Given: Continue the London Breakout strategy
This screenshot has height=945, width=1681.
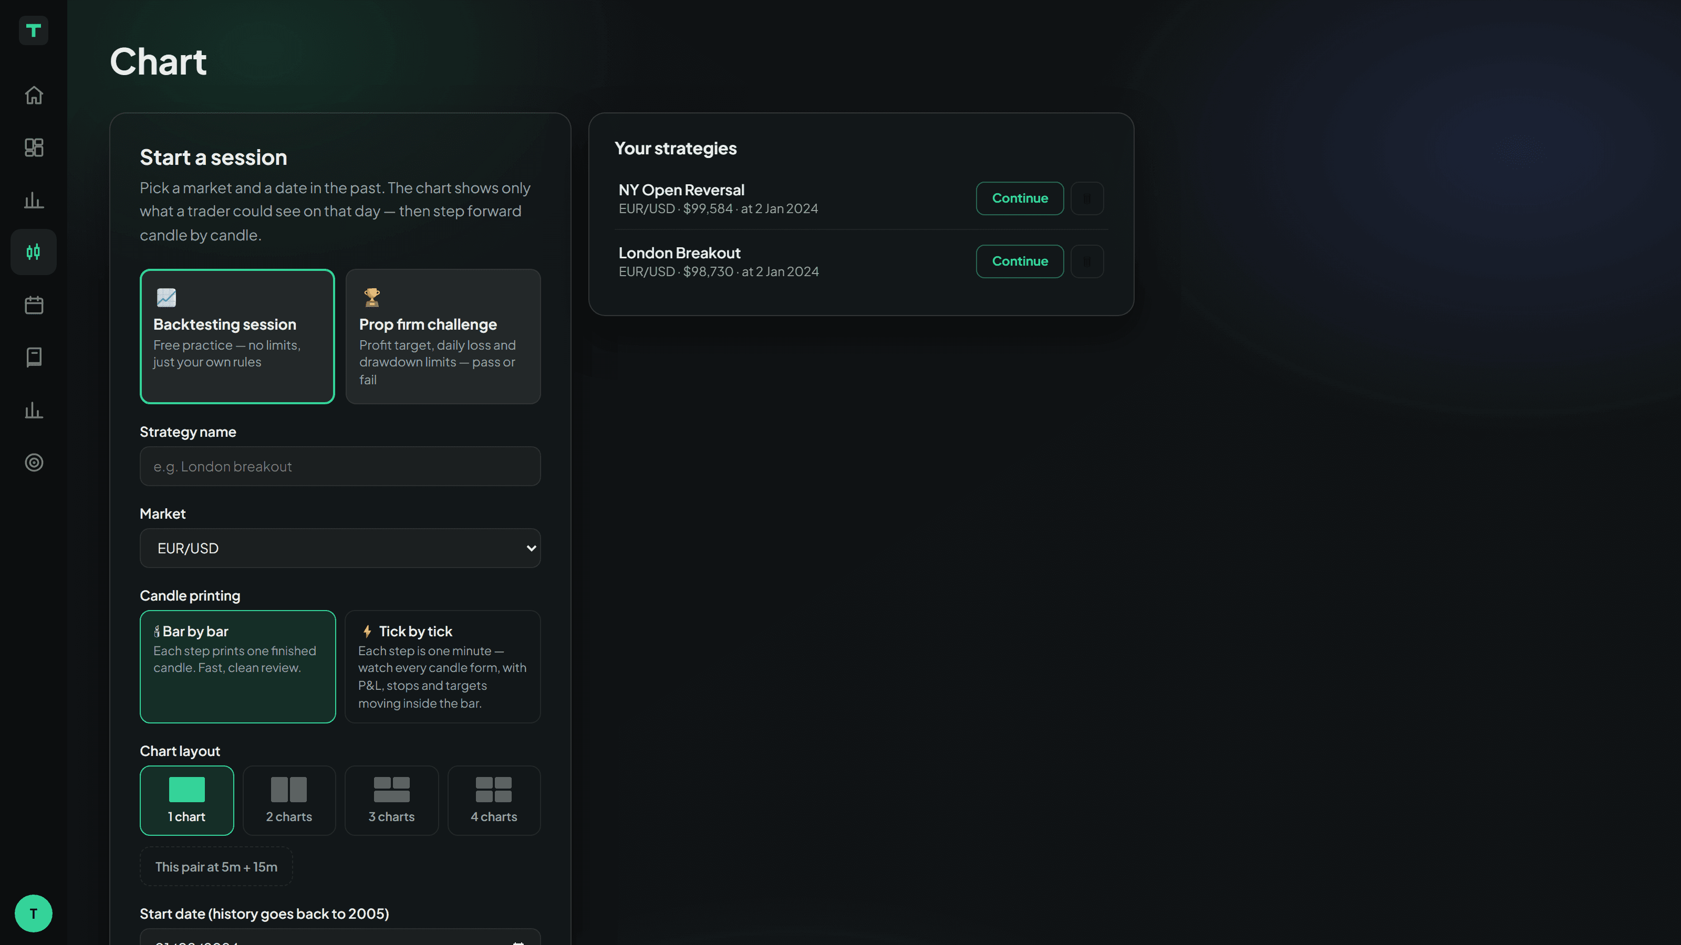Looking at the screenshot, I should [1020, 261].
